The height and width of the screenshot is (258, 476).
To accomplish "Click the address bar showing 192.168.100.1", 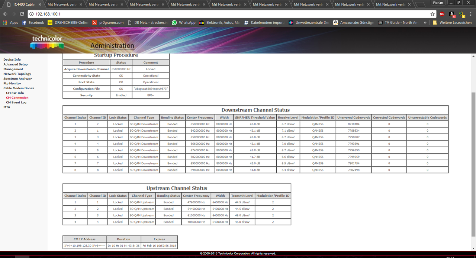I will click(x=223, y=14).
